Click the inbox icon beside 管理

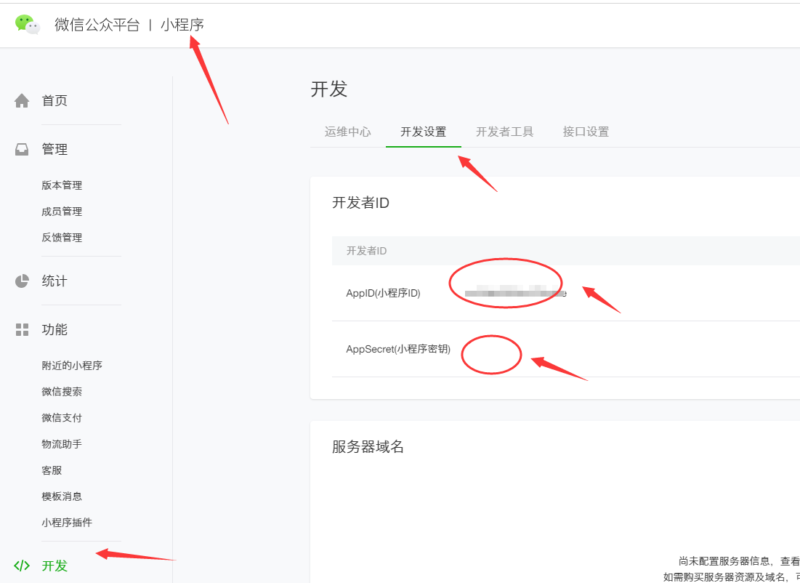[x=22, y=149]
